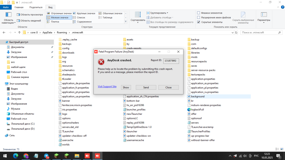Open Google Chrome from the taskbar
The width and height of the screenshot is (285, 160).
pos(26,156)
